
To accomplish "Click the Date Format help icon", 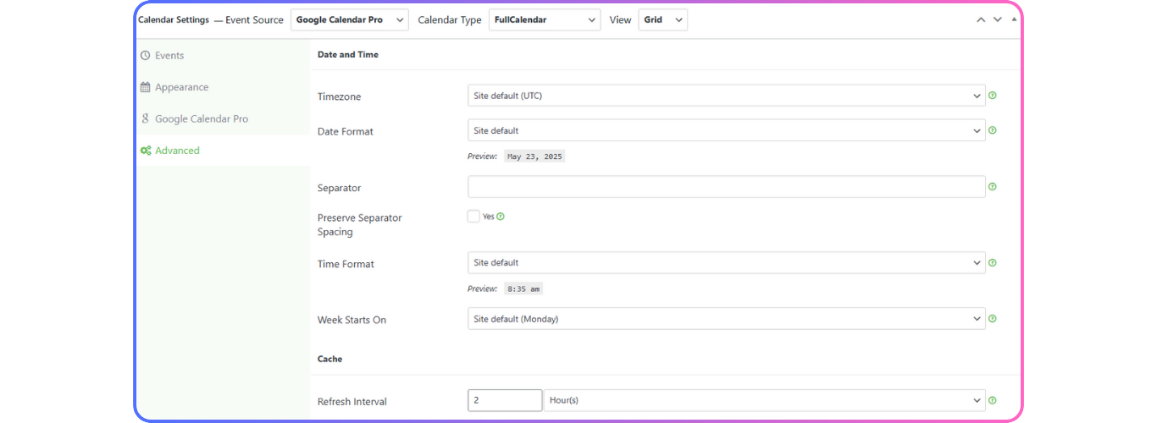I will click(993, 130).
